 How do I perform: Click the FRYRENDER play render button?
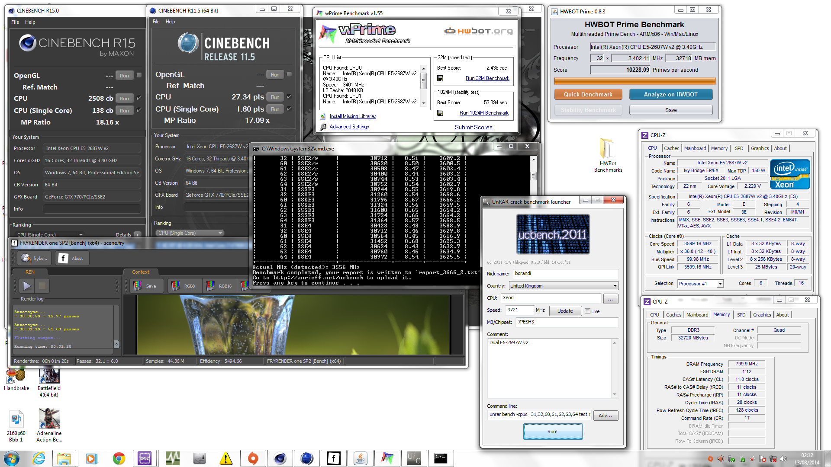click(27, 285)
